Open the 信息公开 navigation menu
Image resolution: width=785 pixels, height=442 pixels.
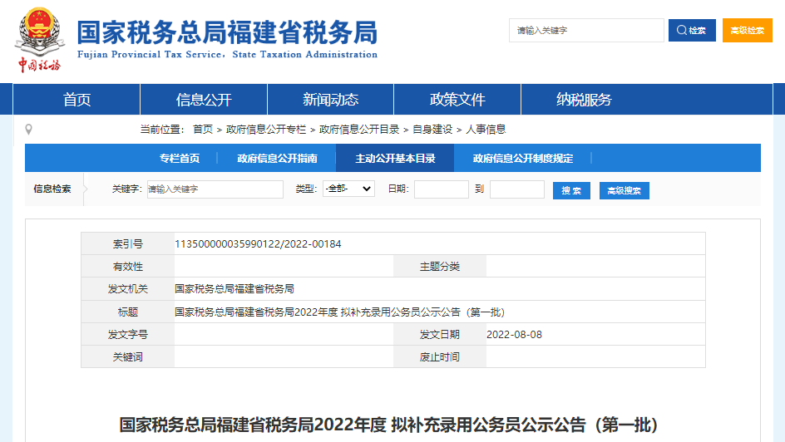[204, 100]
